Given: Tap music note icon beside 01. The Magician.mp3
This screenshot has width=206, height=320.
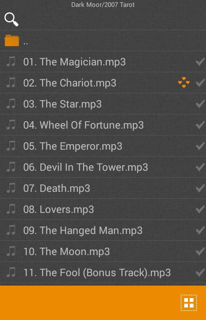Looking at the screenshot, I should 11,62.
